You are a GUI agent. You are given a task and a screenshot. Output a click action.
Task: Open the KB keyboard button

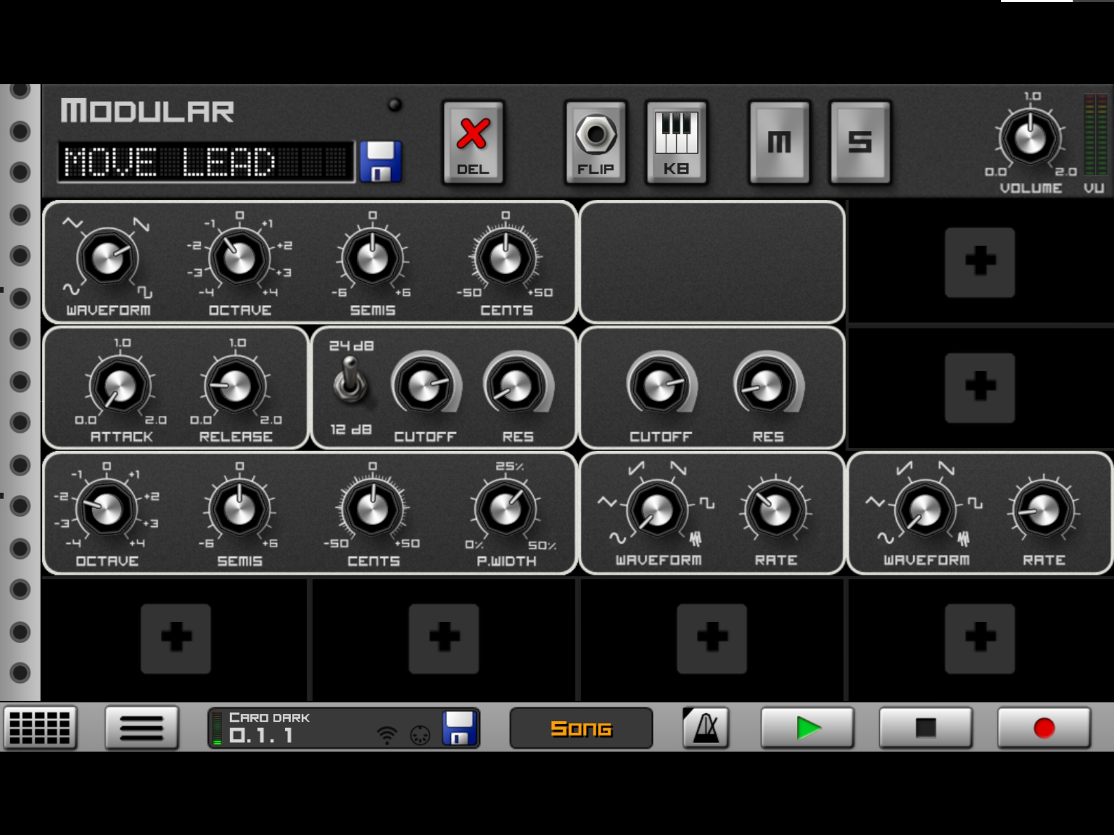click(676, 142)
